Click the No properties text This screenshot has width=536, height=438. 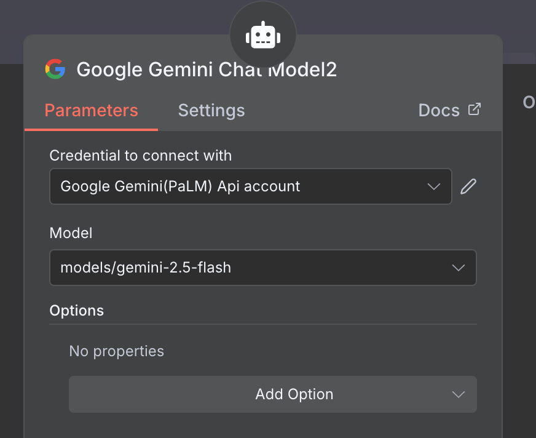(x=117, y=351)
